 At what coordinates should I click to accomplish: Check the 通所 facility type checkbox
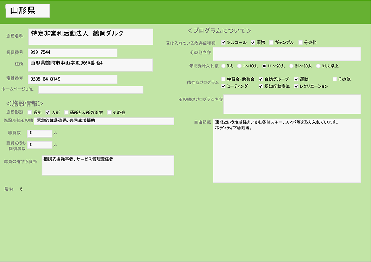coord(29,112)
